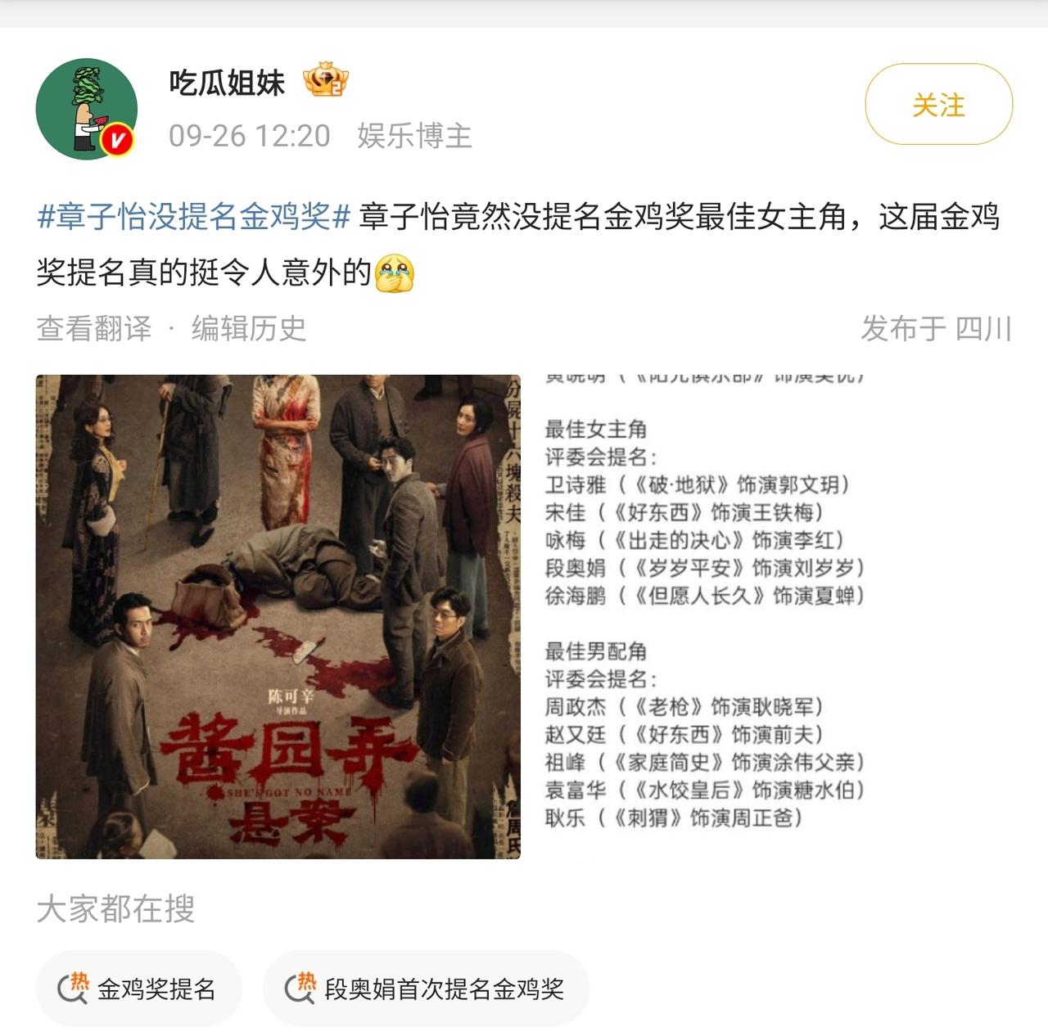Tap the 大家都在搜 section heading
The image size is (1048, 1036).
(115, 908)
